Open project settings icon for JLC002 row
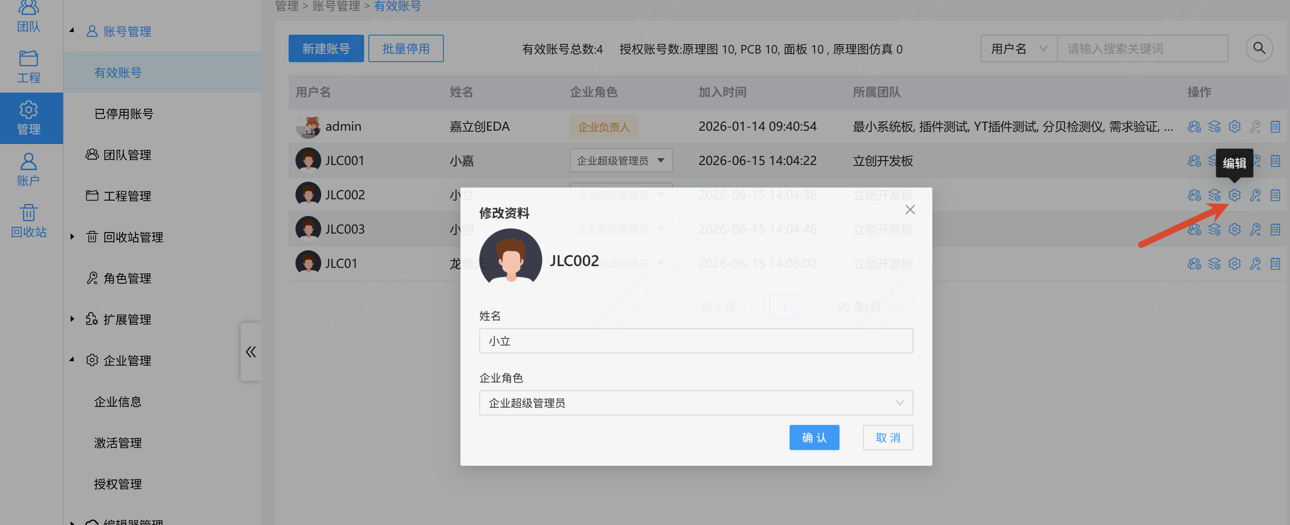Screen dimensions: 1290x525 (1215, 195)
